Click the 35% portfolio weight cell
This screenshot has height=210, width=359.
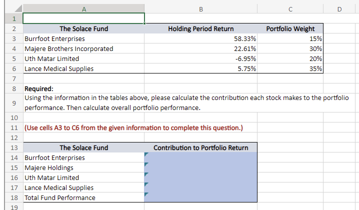(290, 68)
